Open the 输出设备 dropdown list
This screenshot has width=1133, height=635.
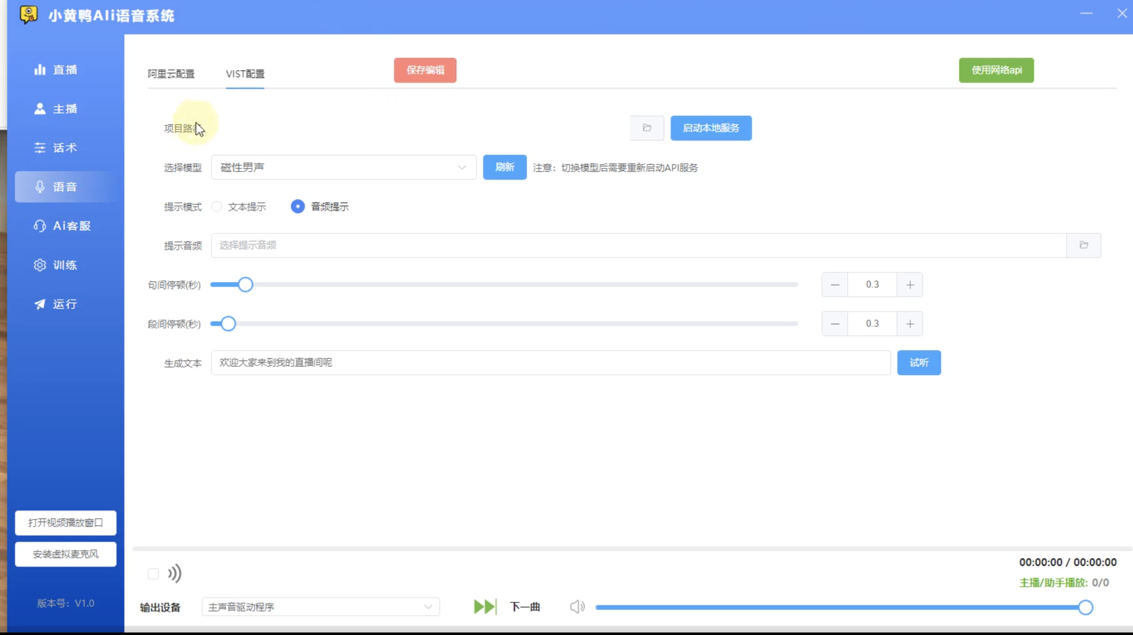click(x=320, y=607)
